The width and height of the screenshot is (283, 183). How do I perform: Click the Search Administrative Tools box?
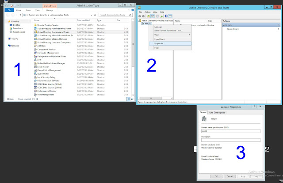pyautogui.click(x=115, y=15)
